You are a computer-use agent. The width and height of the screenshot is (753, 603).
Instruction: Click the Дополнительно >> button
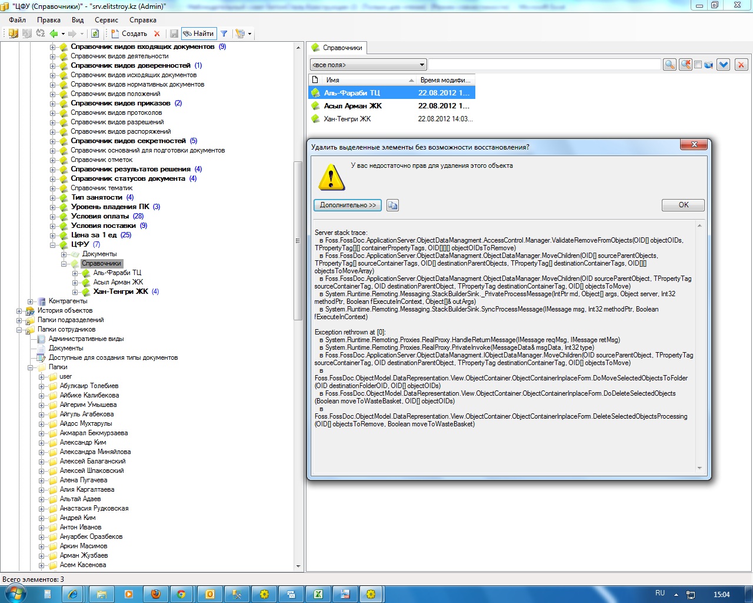(x=348, y=205)
